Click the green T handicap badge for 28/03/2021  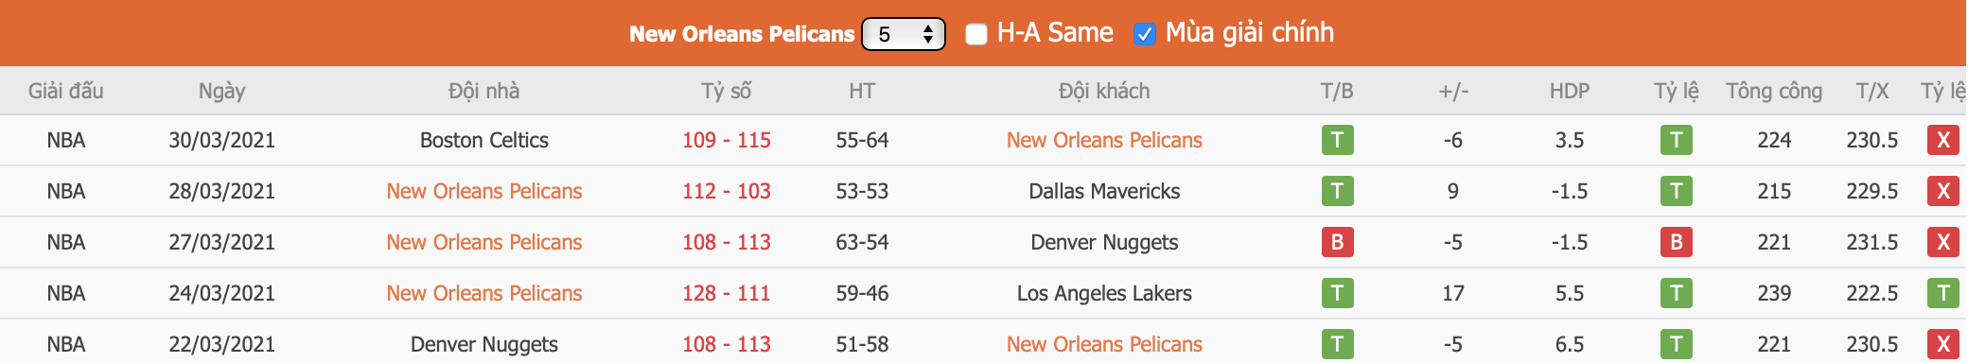(x=1676, y=191)
